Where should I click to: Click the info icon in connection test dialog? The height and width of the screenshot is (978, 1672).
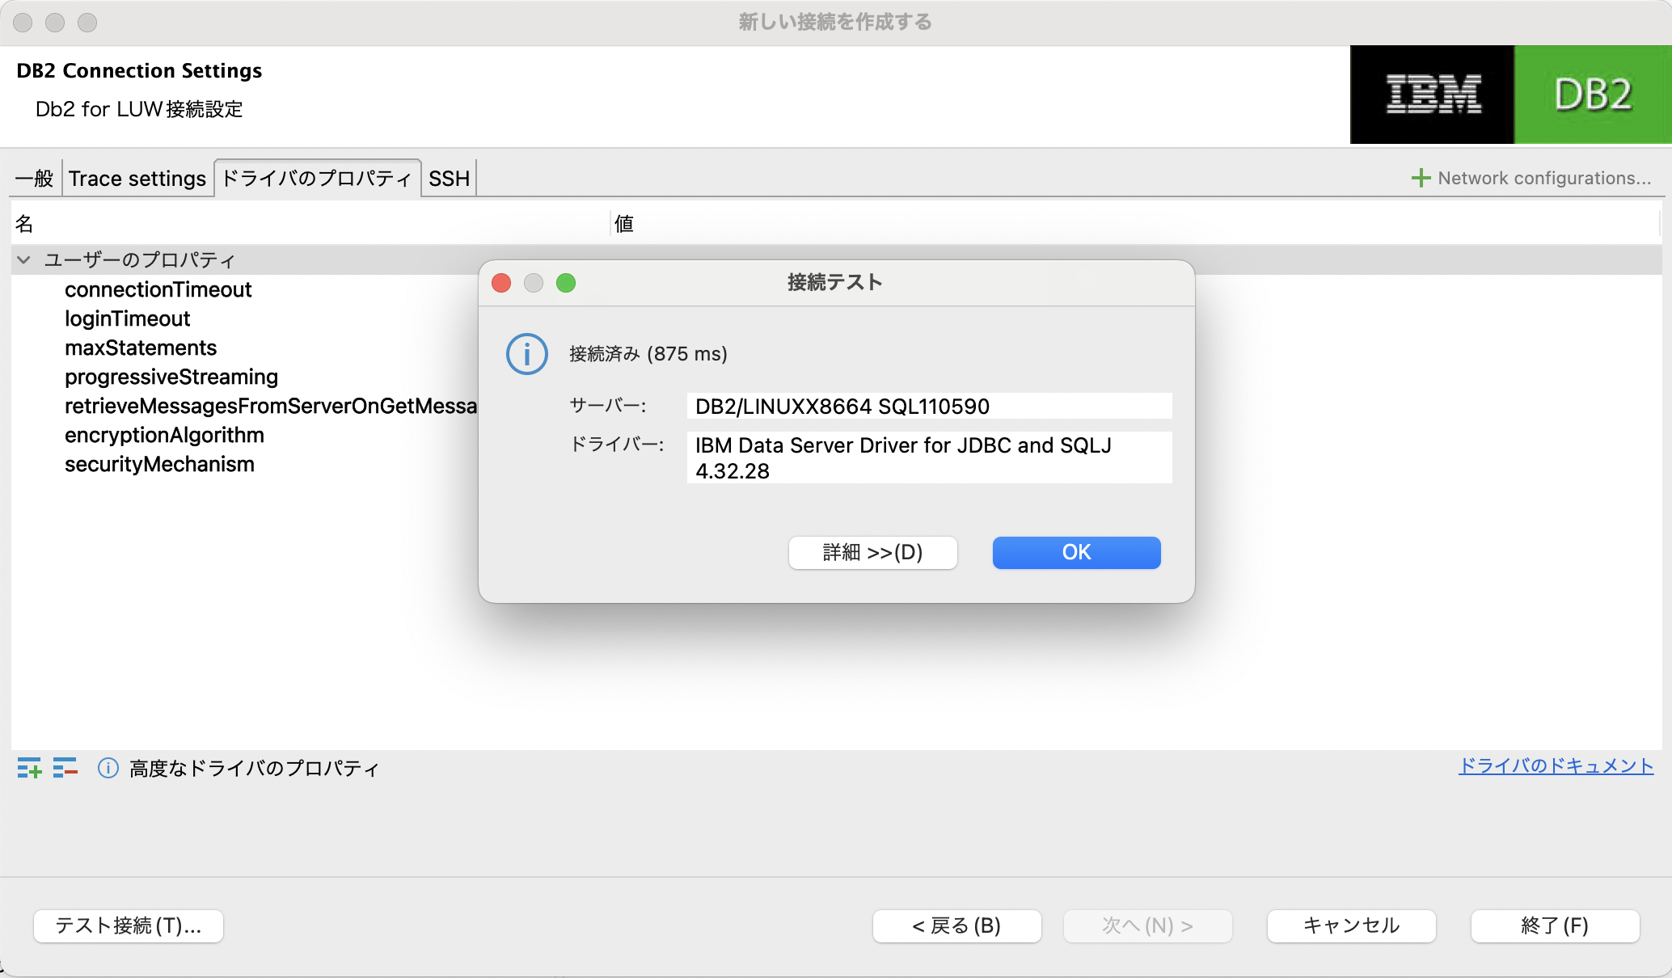[x=527, y=354]
